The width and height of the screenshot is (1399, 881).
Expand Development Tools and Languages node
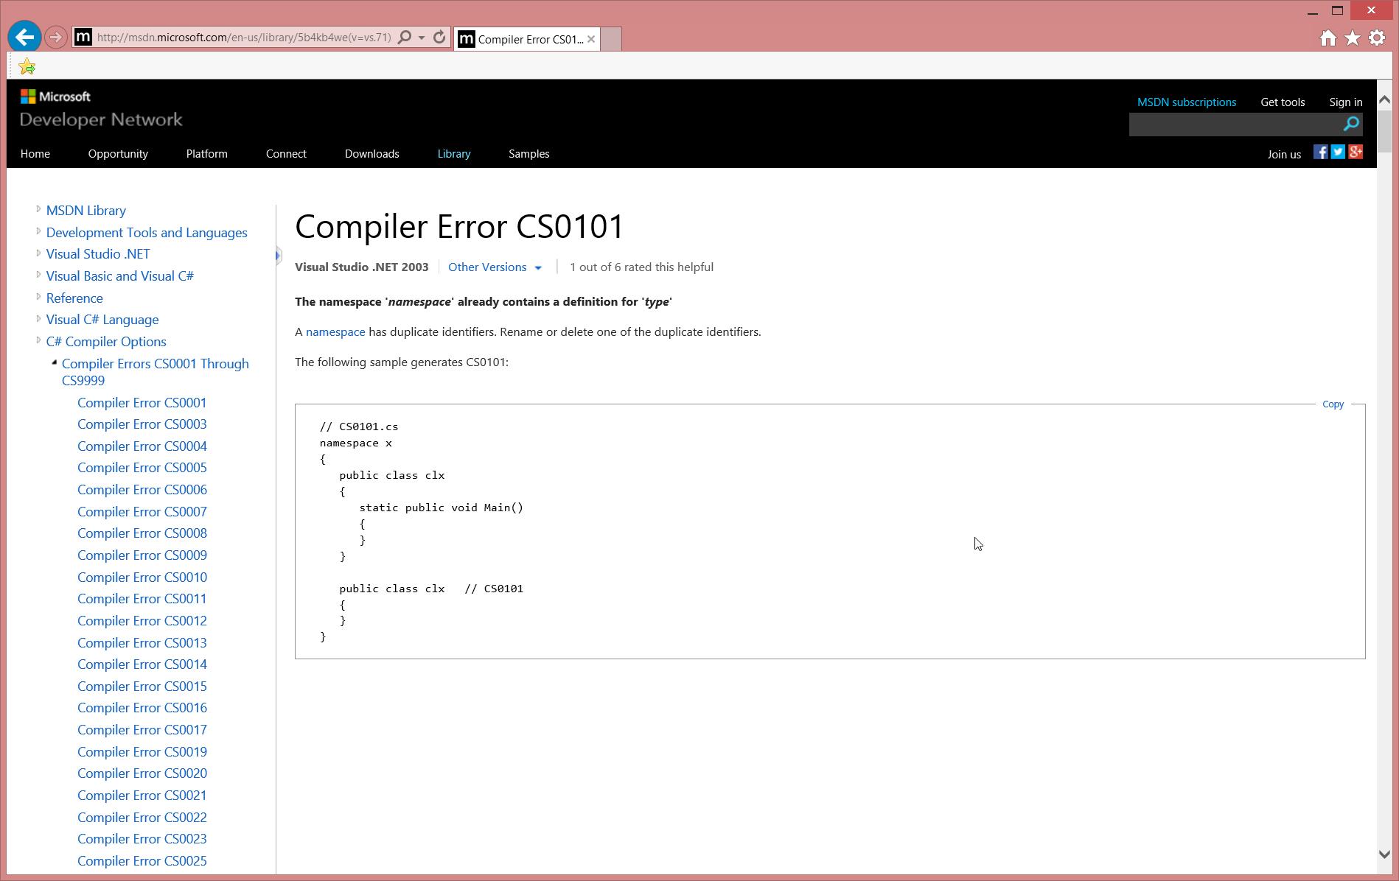pyautogui.click(x=38, y=231)
